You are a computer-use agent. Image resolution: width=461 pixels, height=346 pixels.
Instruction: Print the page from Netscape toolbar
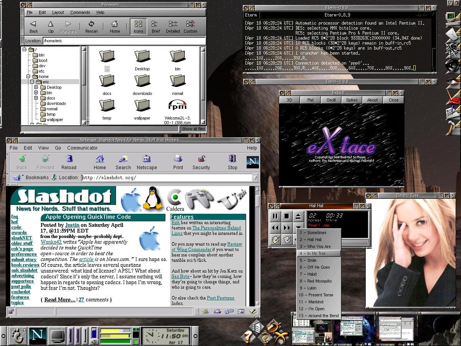[178, 162]
